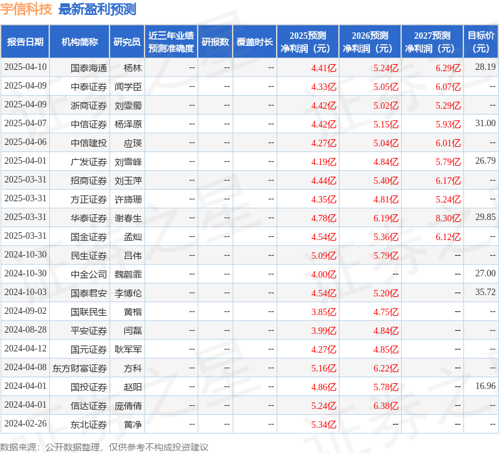
Task: Click target price 16.96
Action: coord(485,386)
